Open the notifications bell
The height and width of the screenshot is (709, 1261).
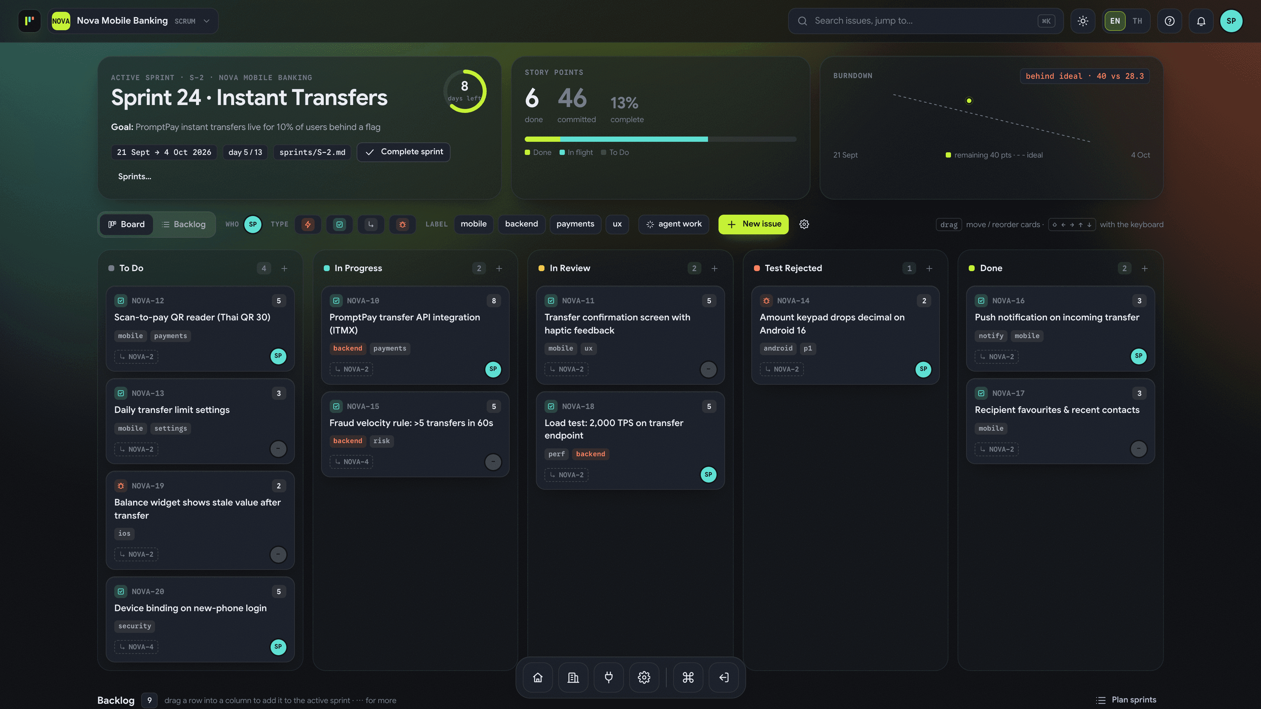[1201, 21]
